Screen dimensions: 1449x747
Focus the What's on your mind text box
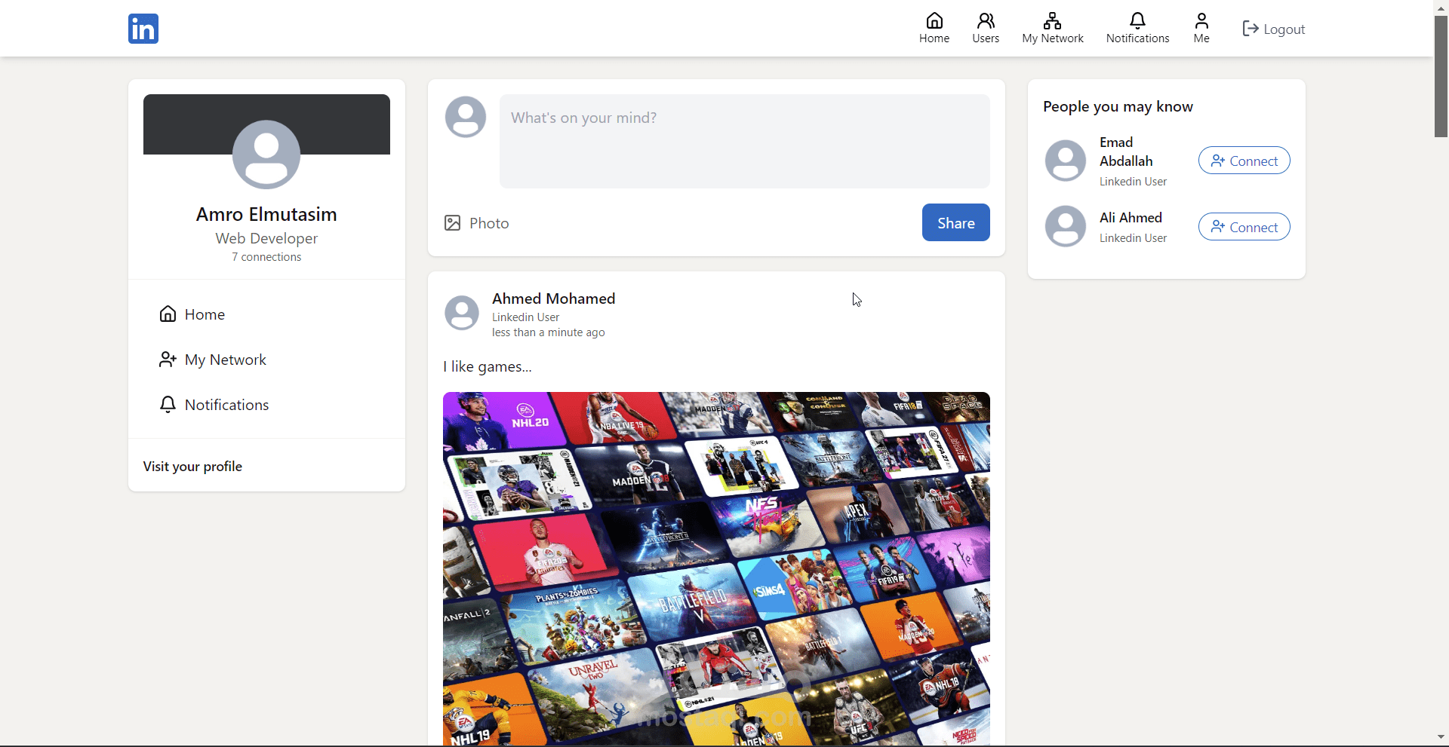[x=745, y=141]
